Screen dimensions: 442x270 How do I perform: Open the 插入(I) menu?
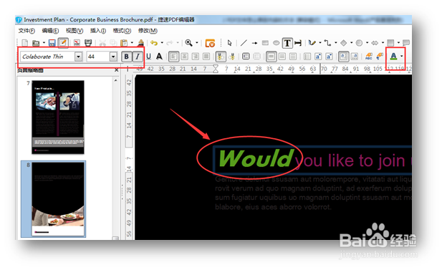(x=98, y=31)
